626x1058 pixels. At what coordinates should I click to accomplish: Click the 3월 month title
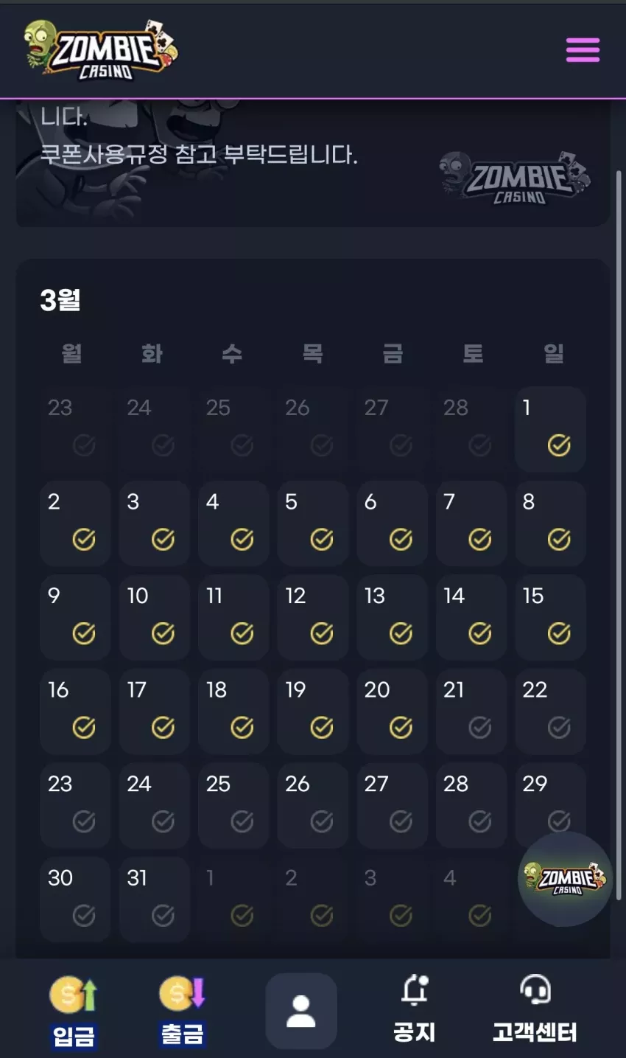click(x=60, y=300)
